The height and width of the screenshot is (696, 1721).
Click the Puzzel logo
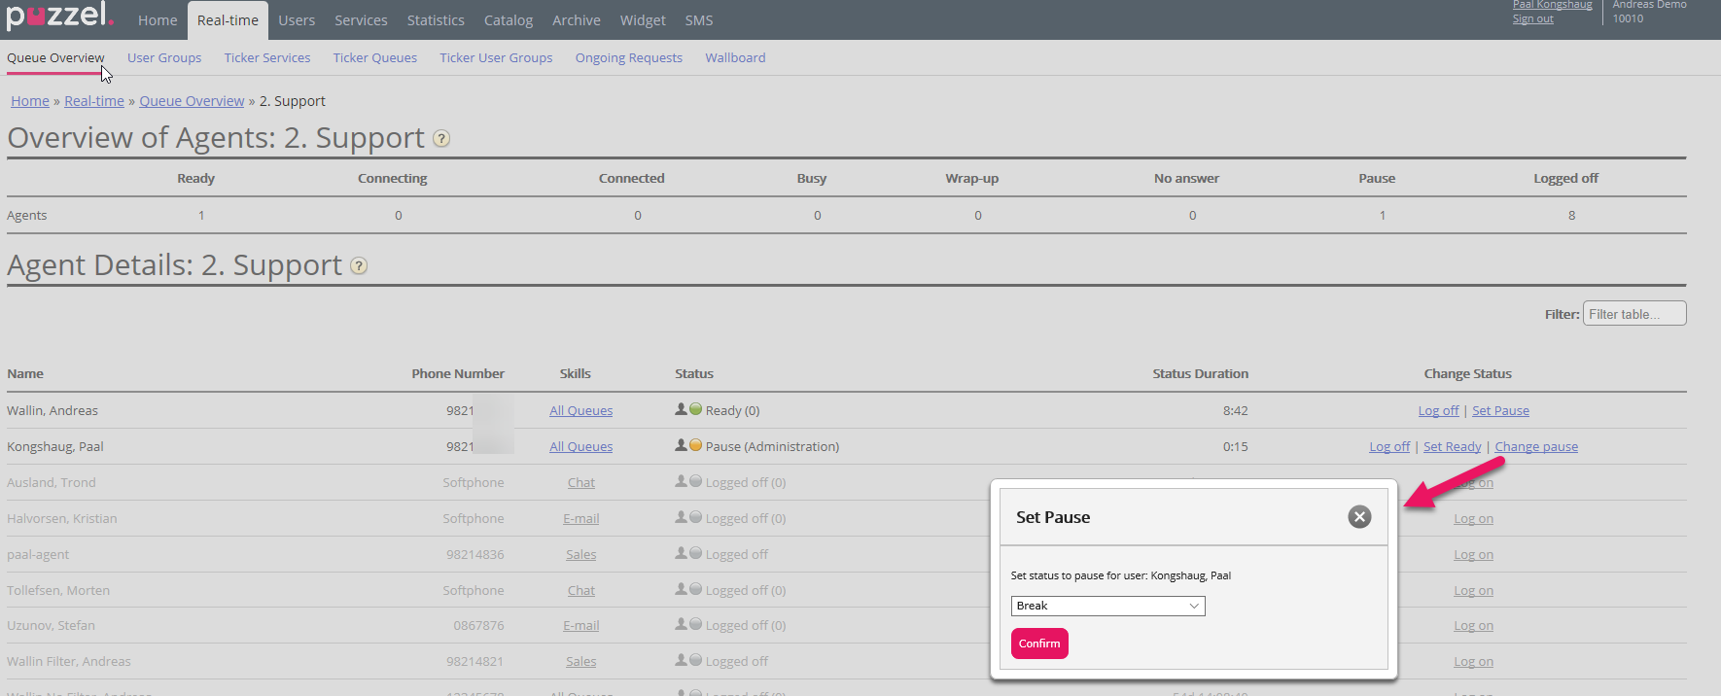pyautogui.click(x=59, y=17)
